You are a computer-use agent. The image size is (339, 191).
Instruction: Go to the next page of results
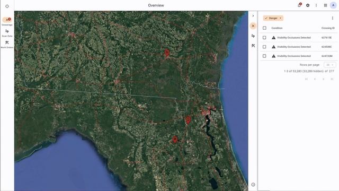[324, 79]
